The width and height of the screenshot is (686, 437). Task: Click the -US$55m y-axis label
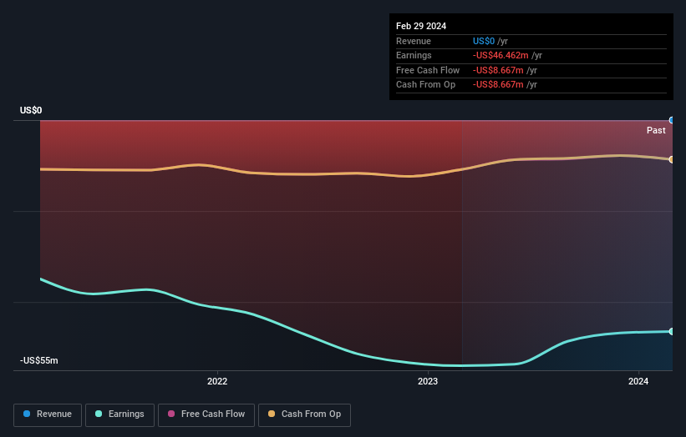click(39, 360)
